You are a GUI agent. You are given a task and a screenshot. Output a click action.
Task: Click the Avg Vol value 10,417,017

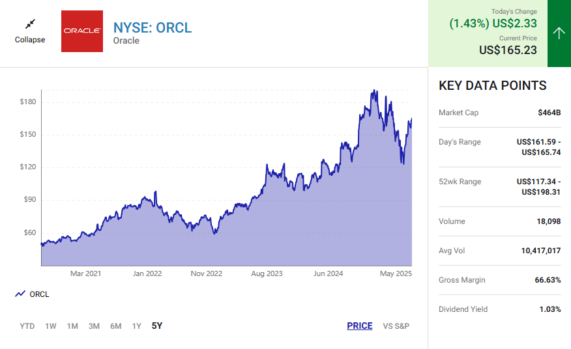541,251
